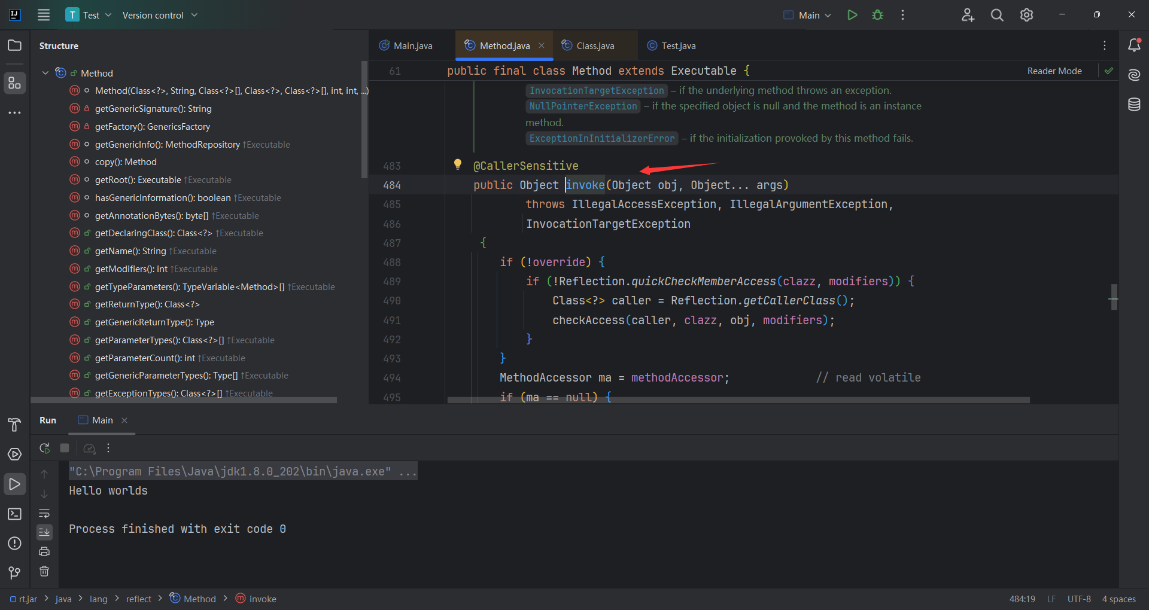This screenshot has height=610, width=1149.
Task: Open line:column 484:19 go-to-line widget
Action: [1022, 599]
